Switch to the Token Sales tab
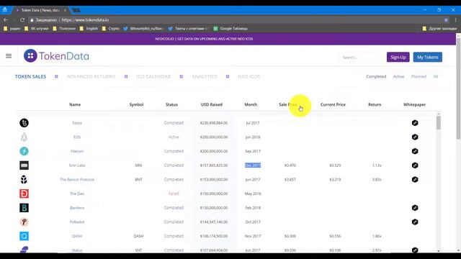This screenshot has height=259, width=461. point(30,76)
